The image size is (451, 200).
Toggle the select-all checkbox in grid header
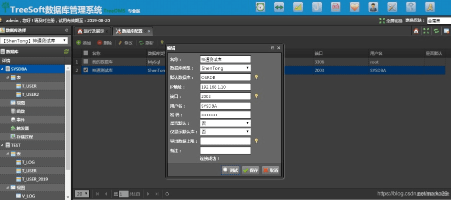(x=86, y=53)
